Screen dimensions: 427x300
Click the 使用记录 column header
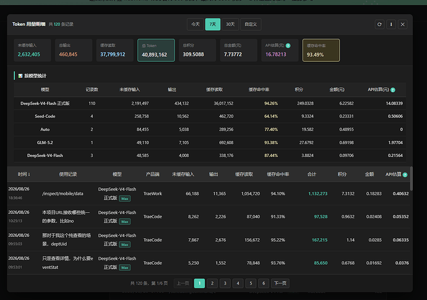click(68, 174)
